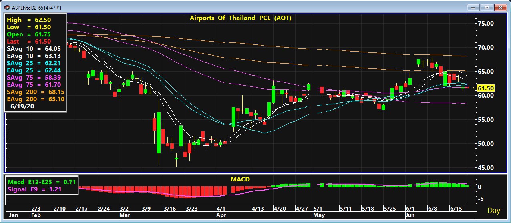The height and width of the screenshot is (223, 511).
Task: Click the 65.00 price axis label
Action: point(485,72)
